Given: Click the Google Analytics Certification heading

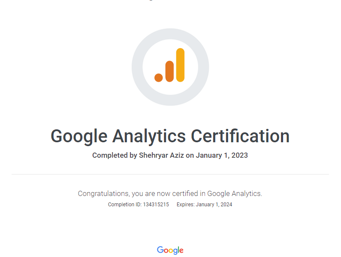Looking at the screenshot, I should pos(170,136).
